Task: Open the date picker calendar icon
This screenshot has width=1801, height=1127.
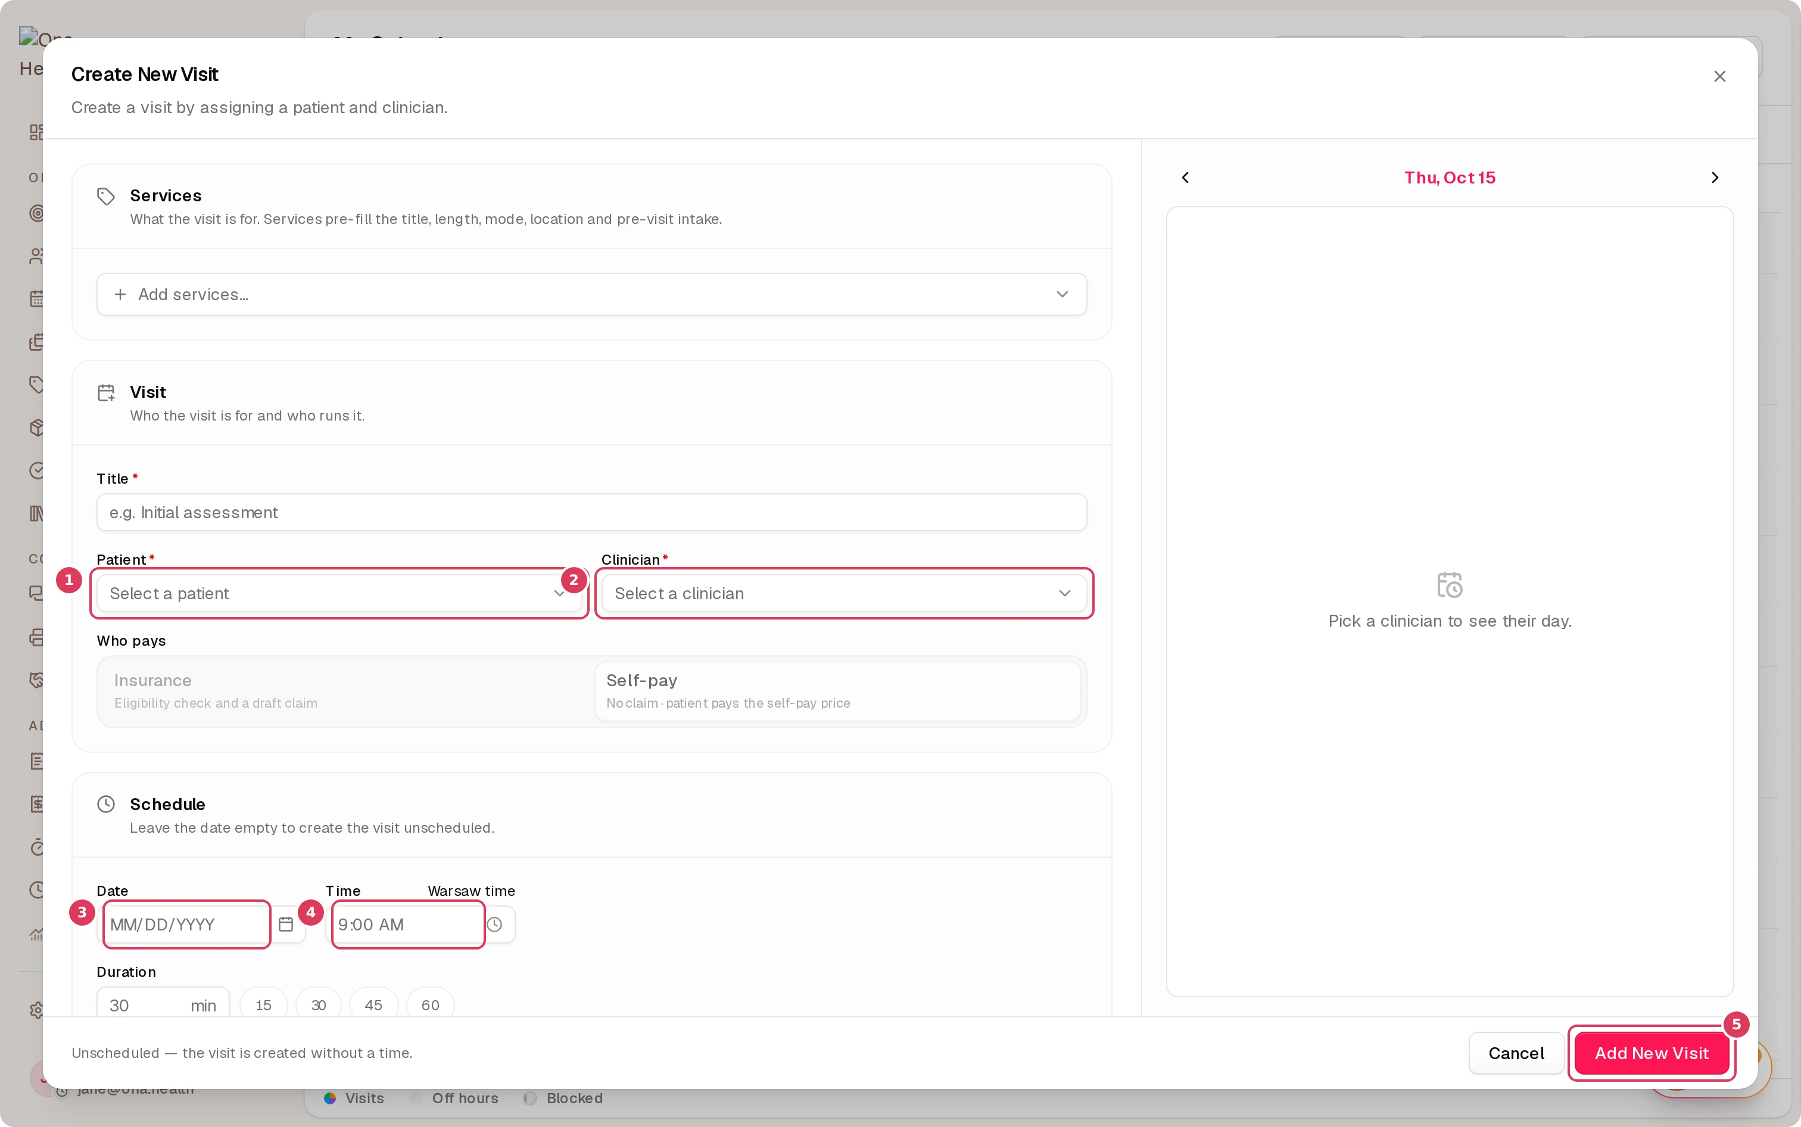Action: (285, 924)
